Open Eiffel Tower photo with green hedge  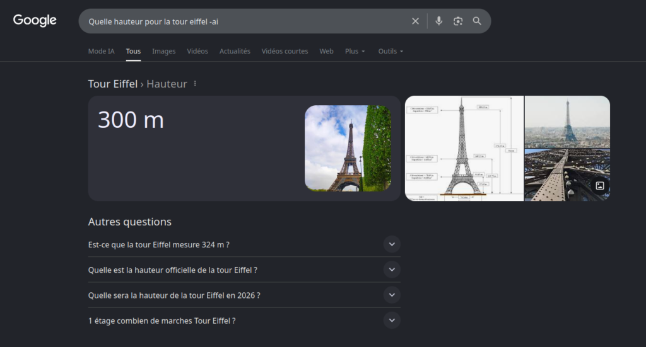[x=348, y=148]
